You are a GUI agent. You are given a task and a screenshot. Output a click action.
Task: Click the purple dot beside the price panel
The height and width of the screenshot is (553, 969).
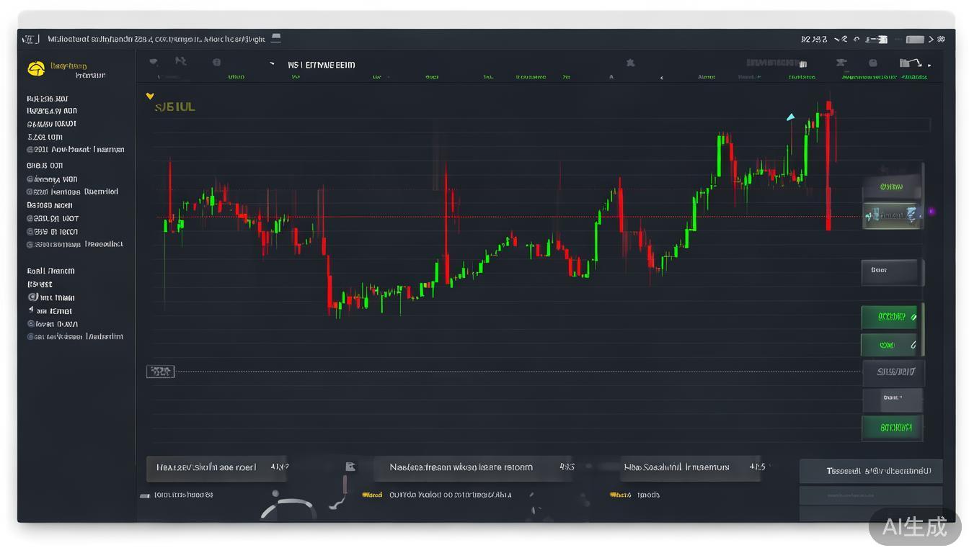click(x=932, y=212)
